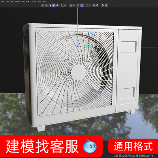Viewport: 158px width, 158px height.
Task: Select the Edges mode icon
Action: pos(46,6)
